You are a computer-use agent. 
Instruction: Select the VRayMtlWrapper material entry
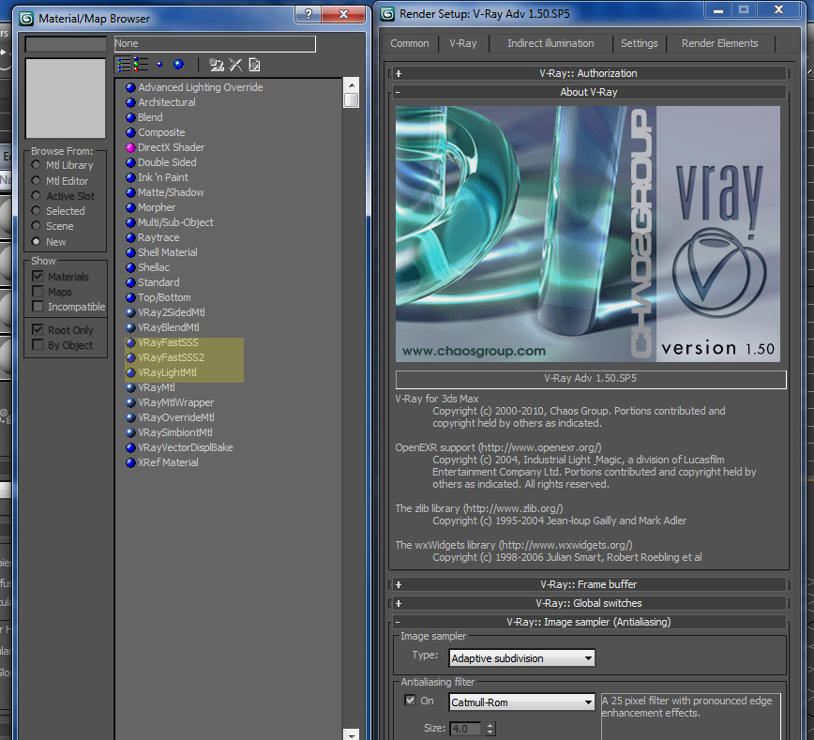click(175, 403)
